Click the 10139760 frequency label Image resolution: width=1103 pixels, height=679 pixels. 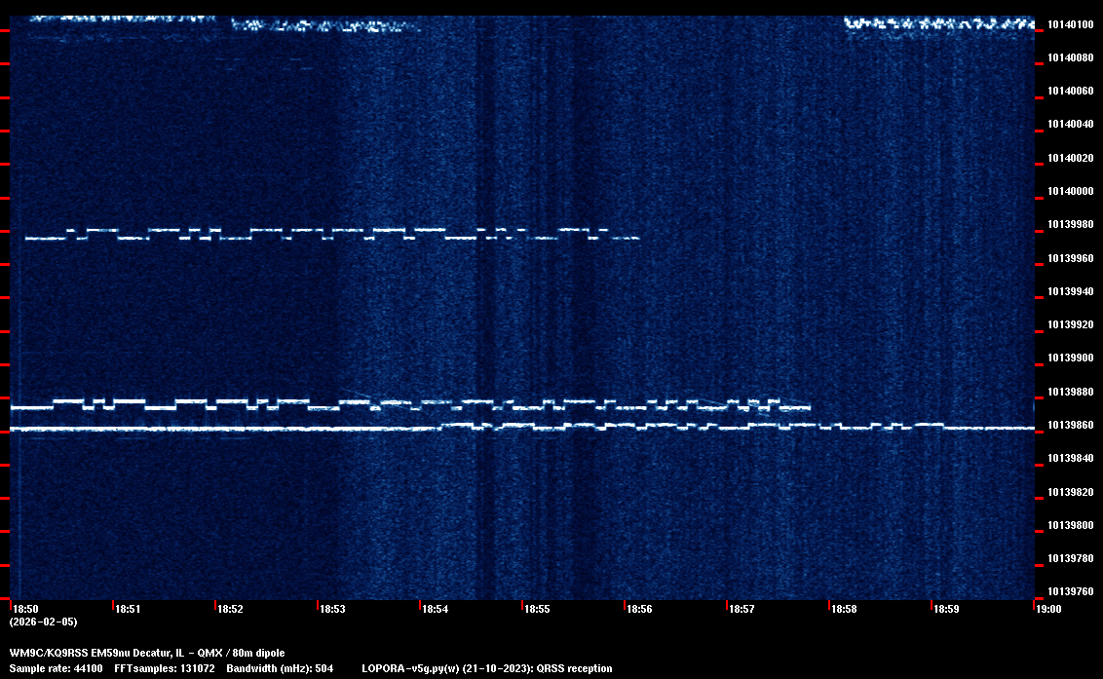coord(1069,591)
